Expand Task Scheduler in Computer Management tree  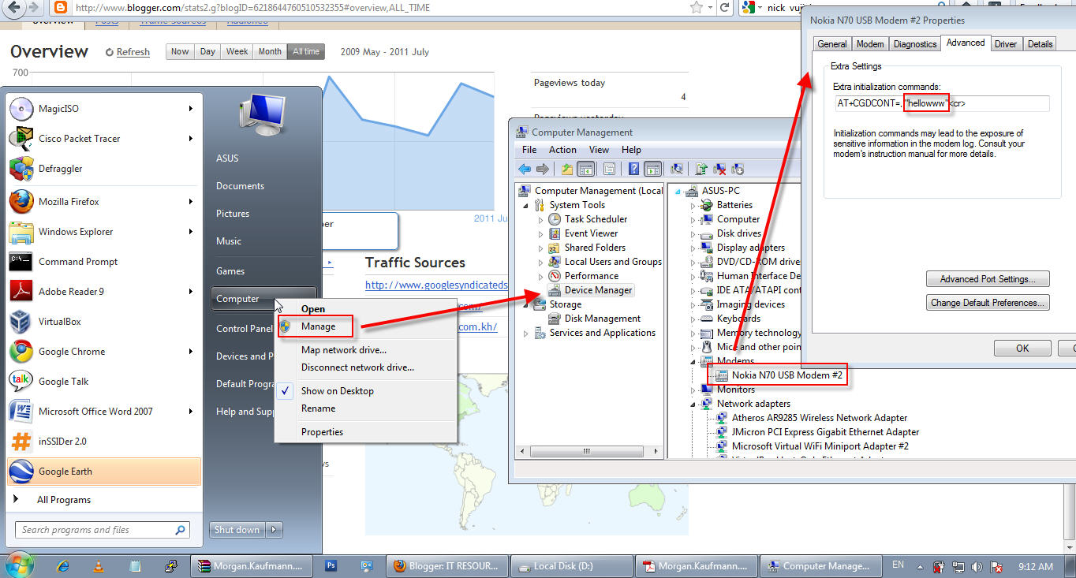coord(541,219)
